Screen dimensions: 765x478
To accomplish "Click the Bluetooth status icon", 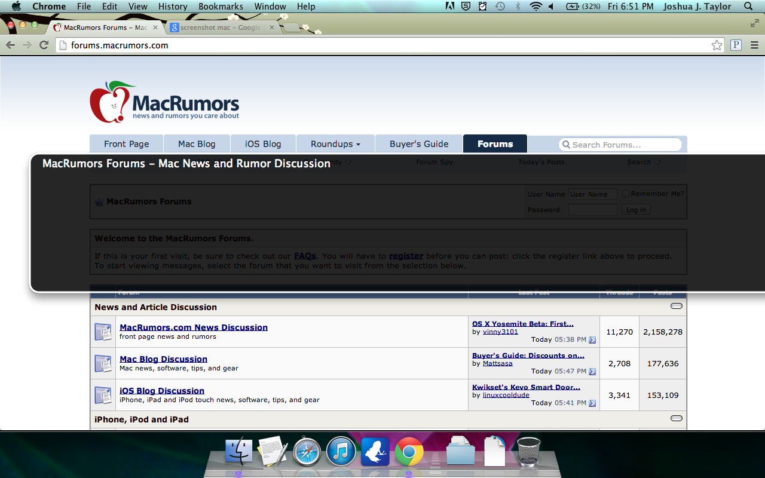I will pos(518,6).
